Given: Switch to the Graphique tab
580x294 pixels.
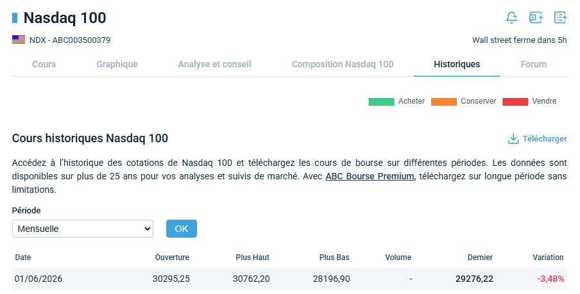Looking at the screenshot, I should click(x=117, y=64).
